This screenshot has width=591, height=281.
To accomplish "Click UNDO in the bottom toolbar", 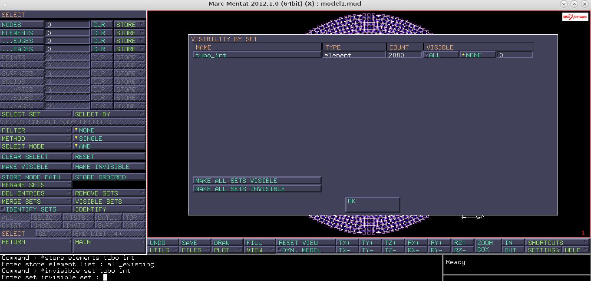I will pos(162,243).
